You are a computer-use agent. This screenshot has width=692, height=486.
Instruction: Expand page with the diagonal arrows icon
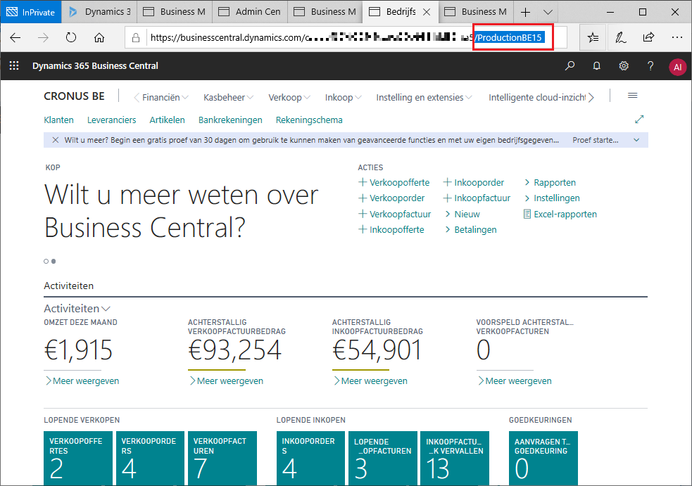[639, 120]
